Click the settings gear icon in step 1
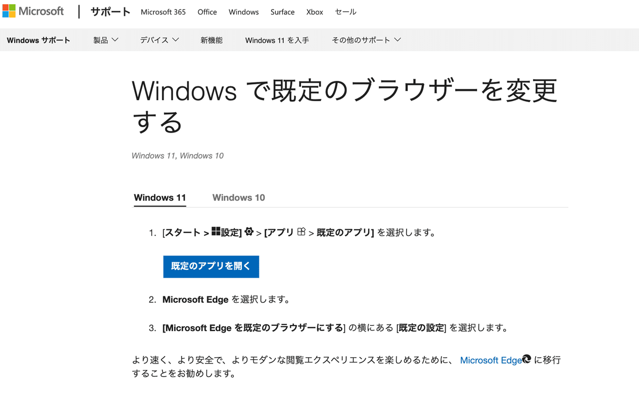This screenshot has height=405, width=639. 249,232
